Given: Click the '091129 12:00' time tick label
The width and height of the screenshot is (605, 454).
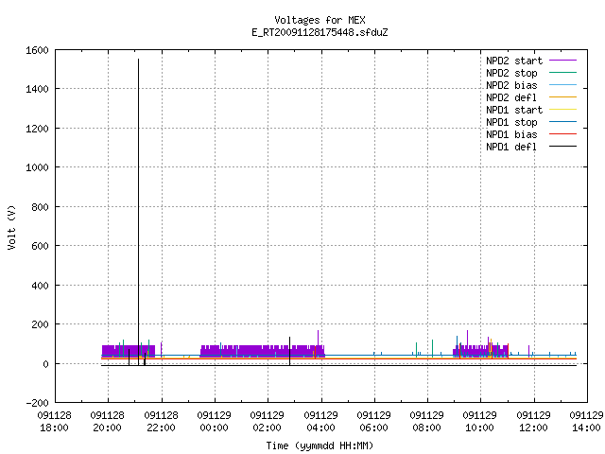Looking at the screenshot, I should [x=533, y=422].
